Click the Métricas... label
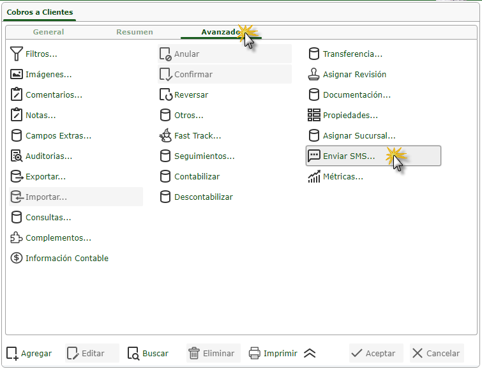 point(343,176)
